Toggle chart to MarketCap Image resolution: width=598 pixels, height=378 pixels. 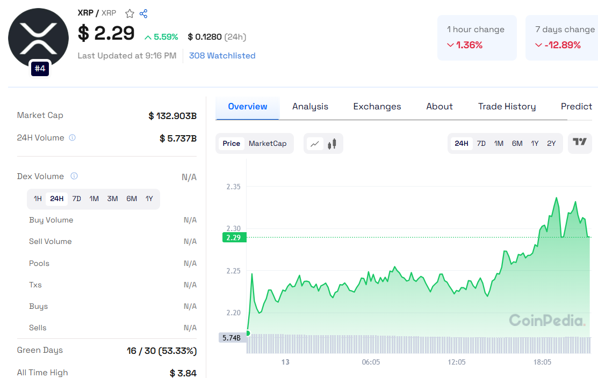click(x=268, y=144)
